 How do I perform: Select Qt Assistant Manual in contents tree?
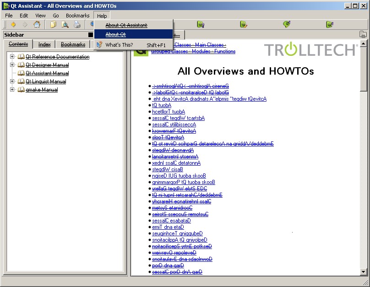47,73
